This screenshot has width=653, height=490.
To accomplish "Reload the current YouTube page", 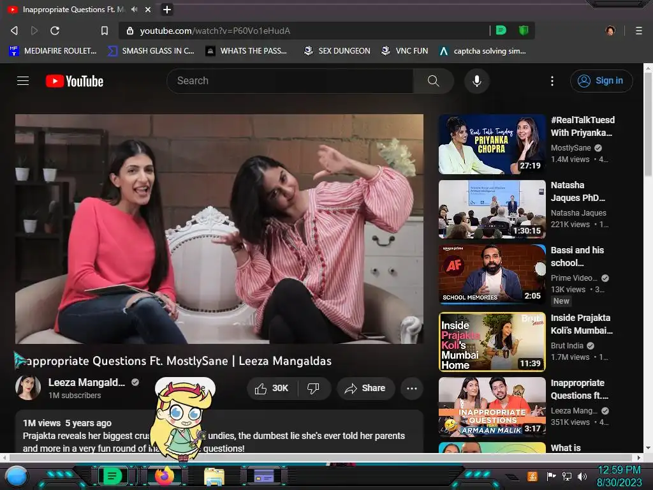I will pyautogui.click(x=55, y=31).
